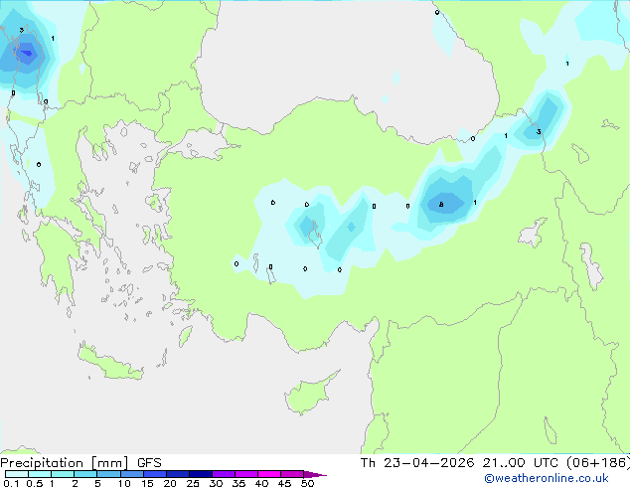Screen dimensions: 630x487
Task: Click the 0.5–1 mm legend swatch
Action: 40,474
